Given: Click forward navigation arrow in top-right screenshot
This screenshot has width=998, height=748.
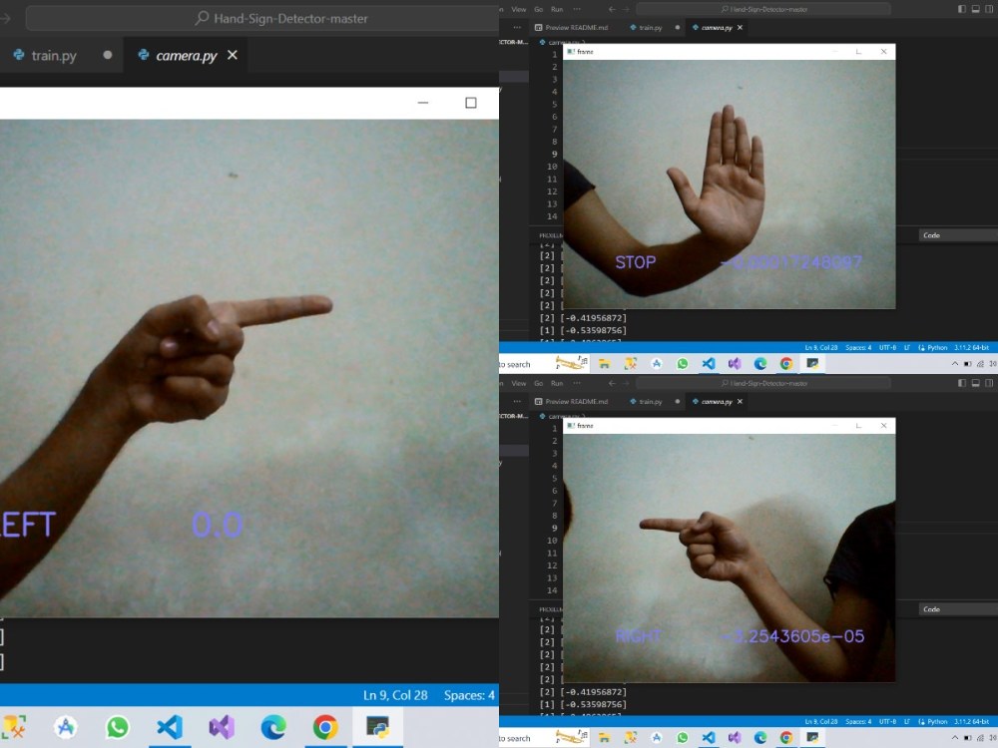Looking at the screenshot, I should coord(627,10).
